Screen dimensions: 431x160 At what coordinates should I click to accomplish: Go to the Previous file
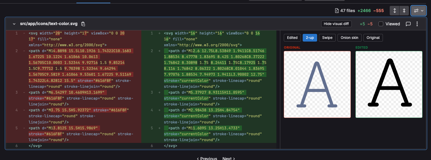[x=207, y=159]
